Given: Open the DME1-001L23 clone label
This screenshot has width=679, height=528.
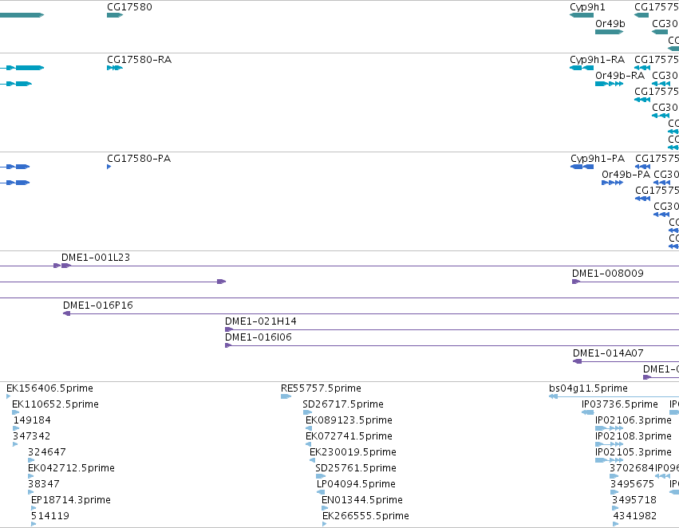Looking at the screenshot, I should click(96, 258).
